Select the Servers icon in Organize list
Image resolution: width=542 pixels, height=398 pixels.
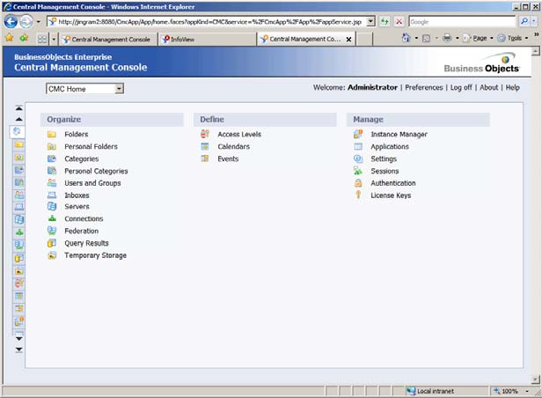tap(52, 206)
